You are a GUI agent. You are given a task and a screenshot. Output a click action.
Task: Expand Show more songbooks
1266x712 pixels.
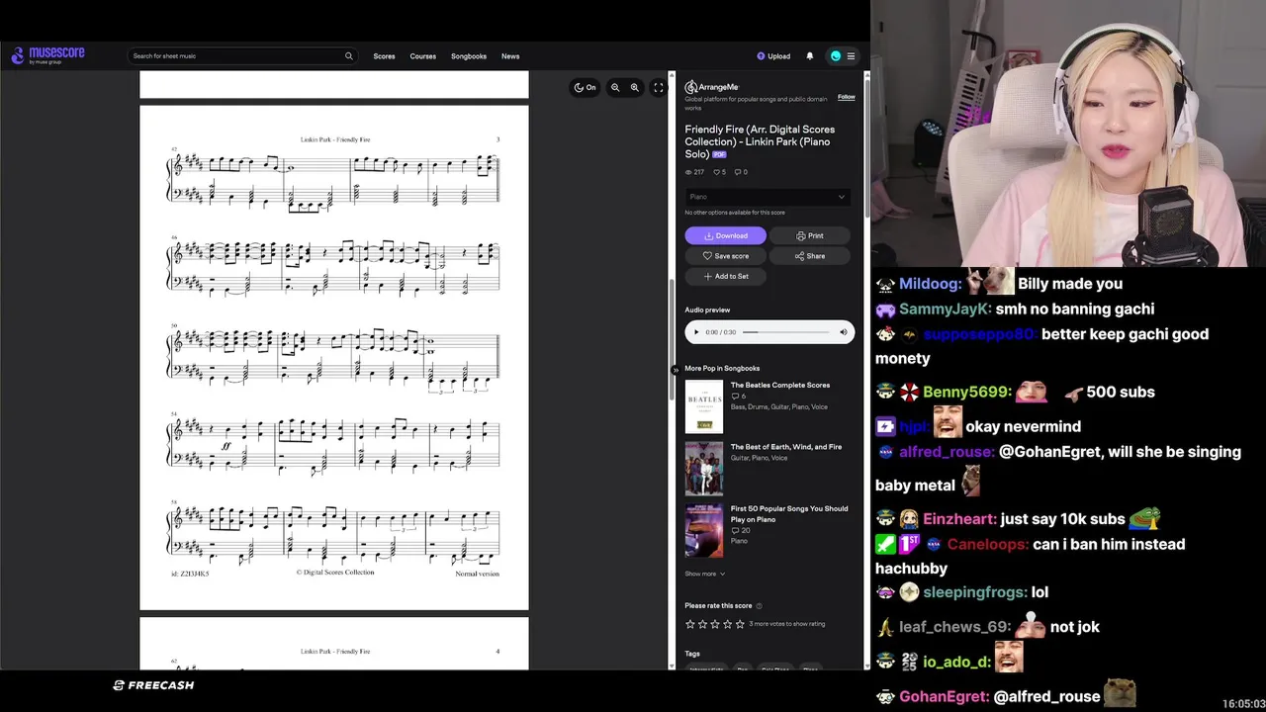[x=705, y=574]
